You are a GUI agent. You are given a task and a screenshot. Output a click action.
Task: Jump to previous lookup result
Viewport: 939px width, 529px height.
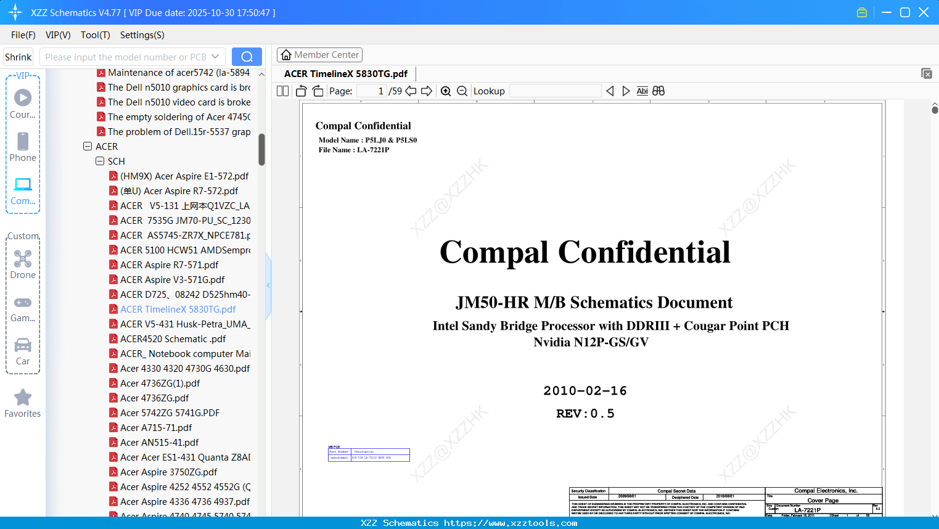[610, 91]
